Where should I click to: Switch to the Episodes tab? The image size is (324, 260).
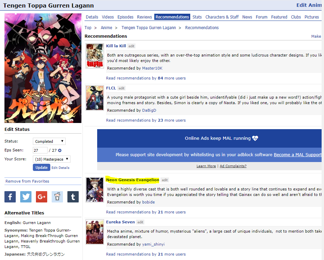tap(126, 17)
